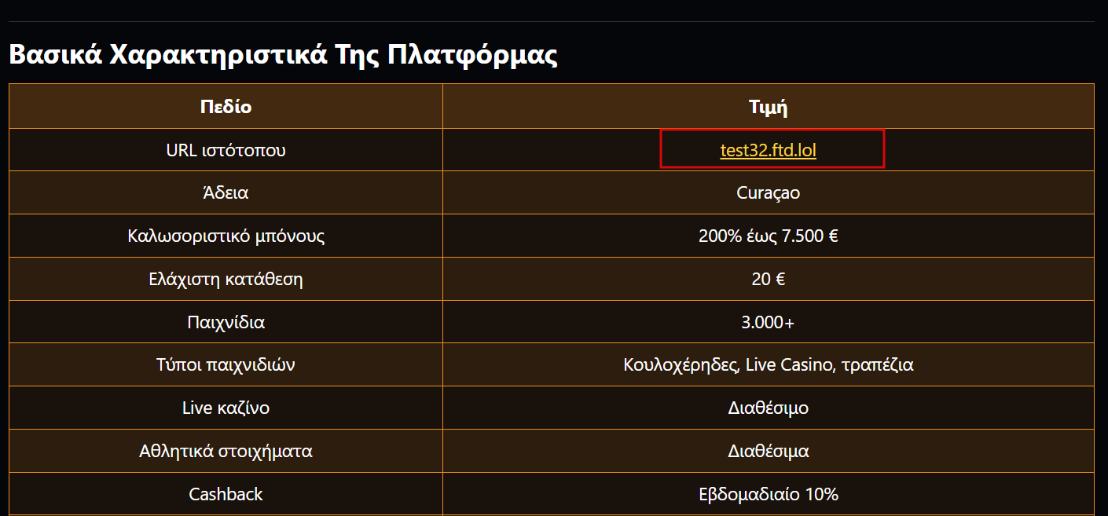Select the 200% έως 7.500 € value

769,236
